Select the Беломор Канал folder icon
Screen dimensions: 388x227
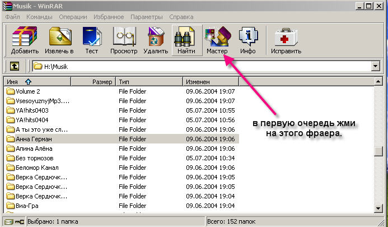[x=11, y=168]
